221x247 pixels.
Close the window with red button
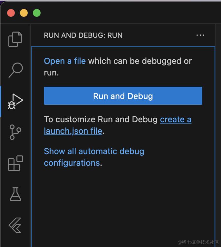pos(11,13)
